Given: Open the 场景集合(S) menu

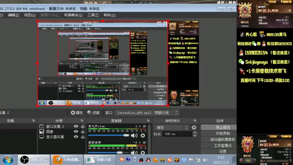Looking at the screenshot, I should click(73, 15).
